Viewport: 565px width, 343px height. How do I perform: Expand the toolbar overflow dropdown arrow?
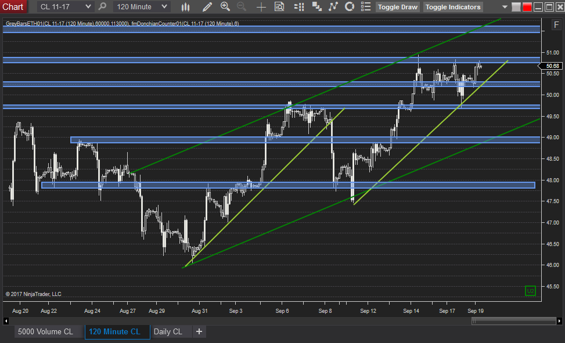pyautogui.click(x=505, y=7)
